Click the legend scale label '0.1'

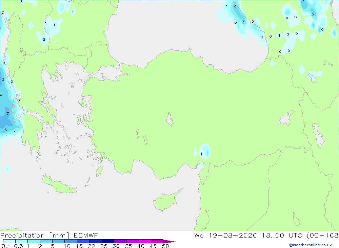pyautogui.click(x=6, y=246)
